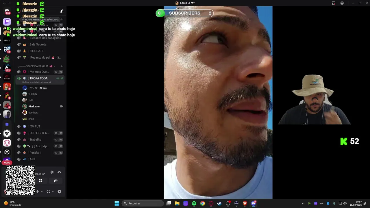Join [ABC] Ap... voice channel

click(x=40, y=146)
